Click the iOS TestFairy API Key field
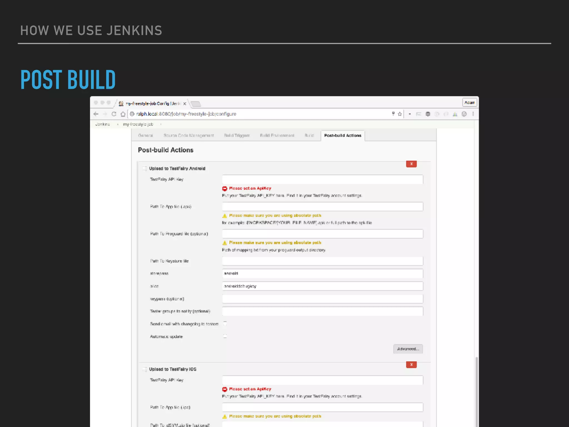The image size is (569, 427). (323, 380)
